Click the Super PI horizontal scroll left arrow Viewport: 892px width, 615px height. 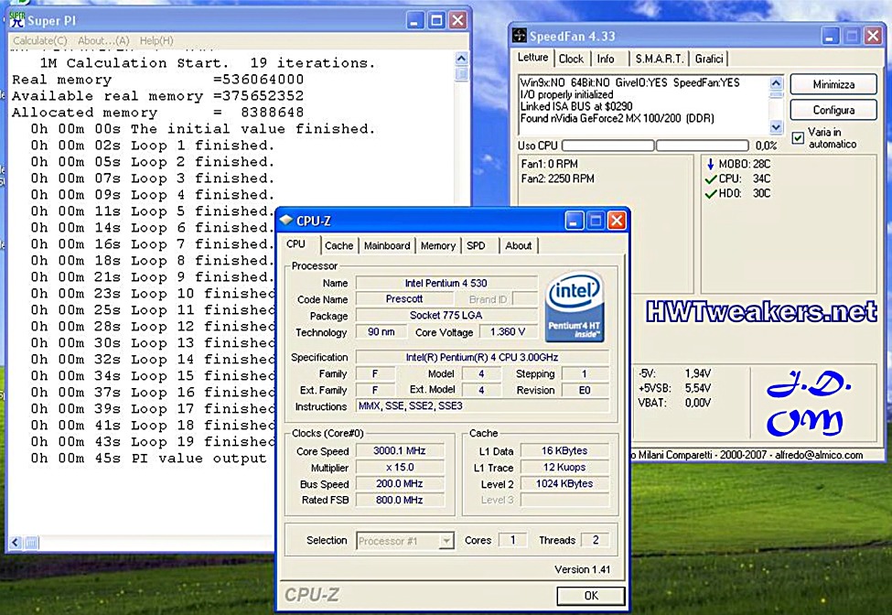(16, 543)
